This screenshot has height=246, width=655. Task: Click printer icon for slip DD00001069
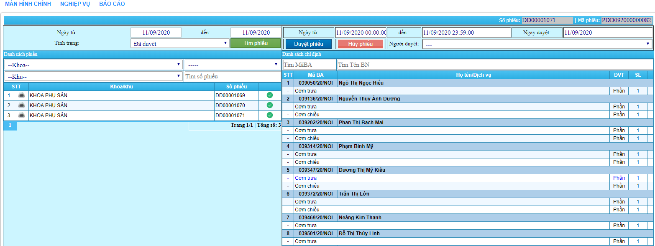coord(21,95)
